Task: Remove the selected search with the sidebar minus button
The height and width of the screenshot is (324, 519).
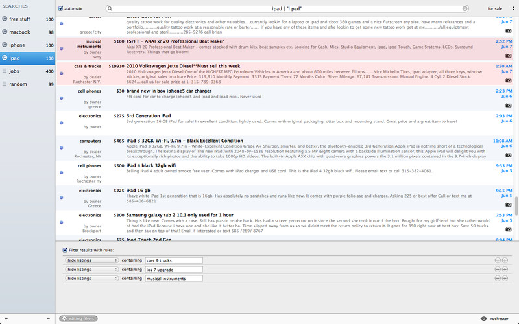Action: (x=48, y=318)
